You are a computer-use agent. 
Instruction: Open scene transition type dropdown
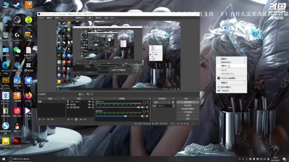pyautogui.click(x=162, y=102)
